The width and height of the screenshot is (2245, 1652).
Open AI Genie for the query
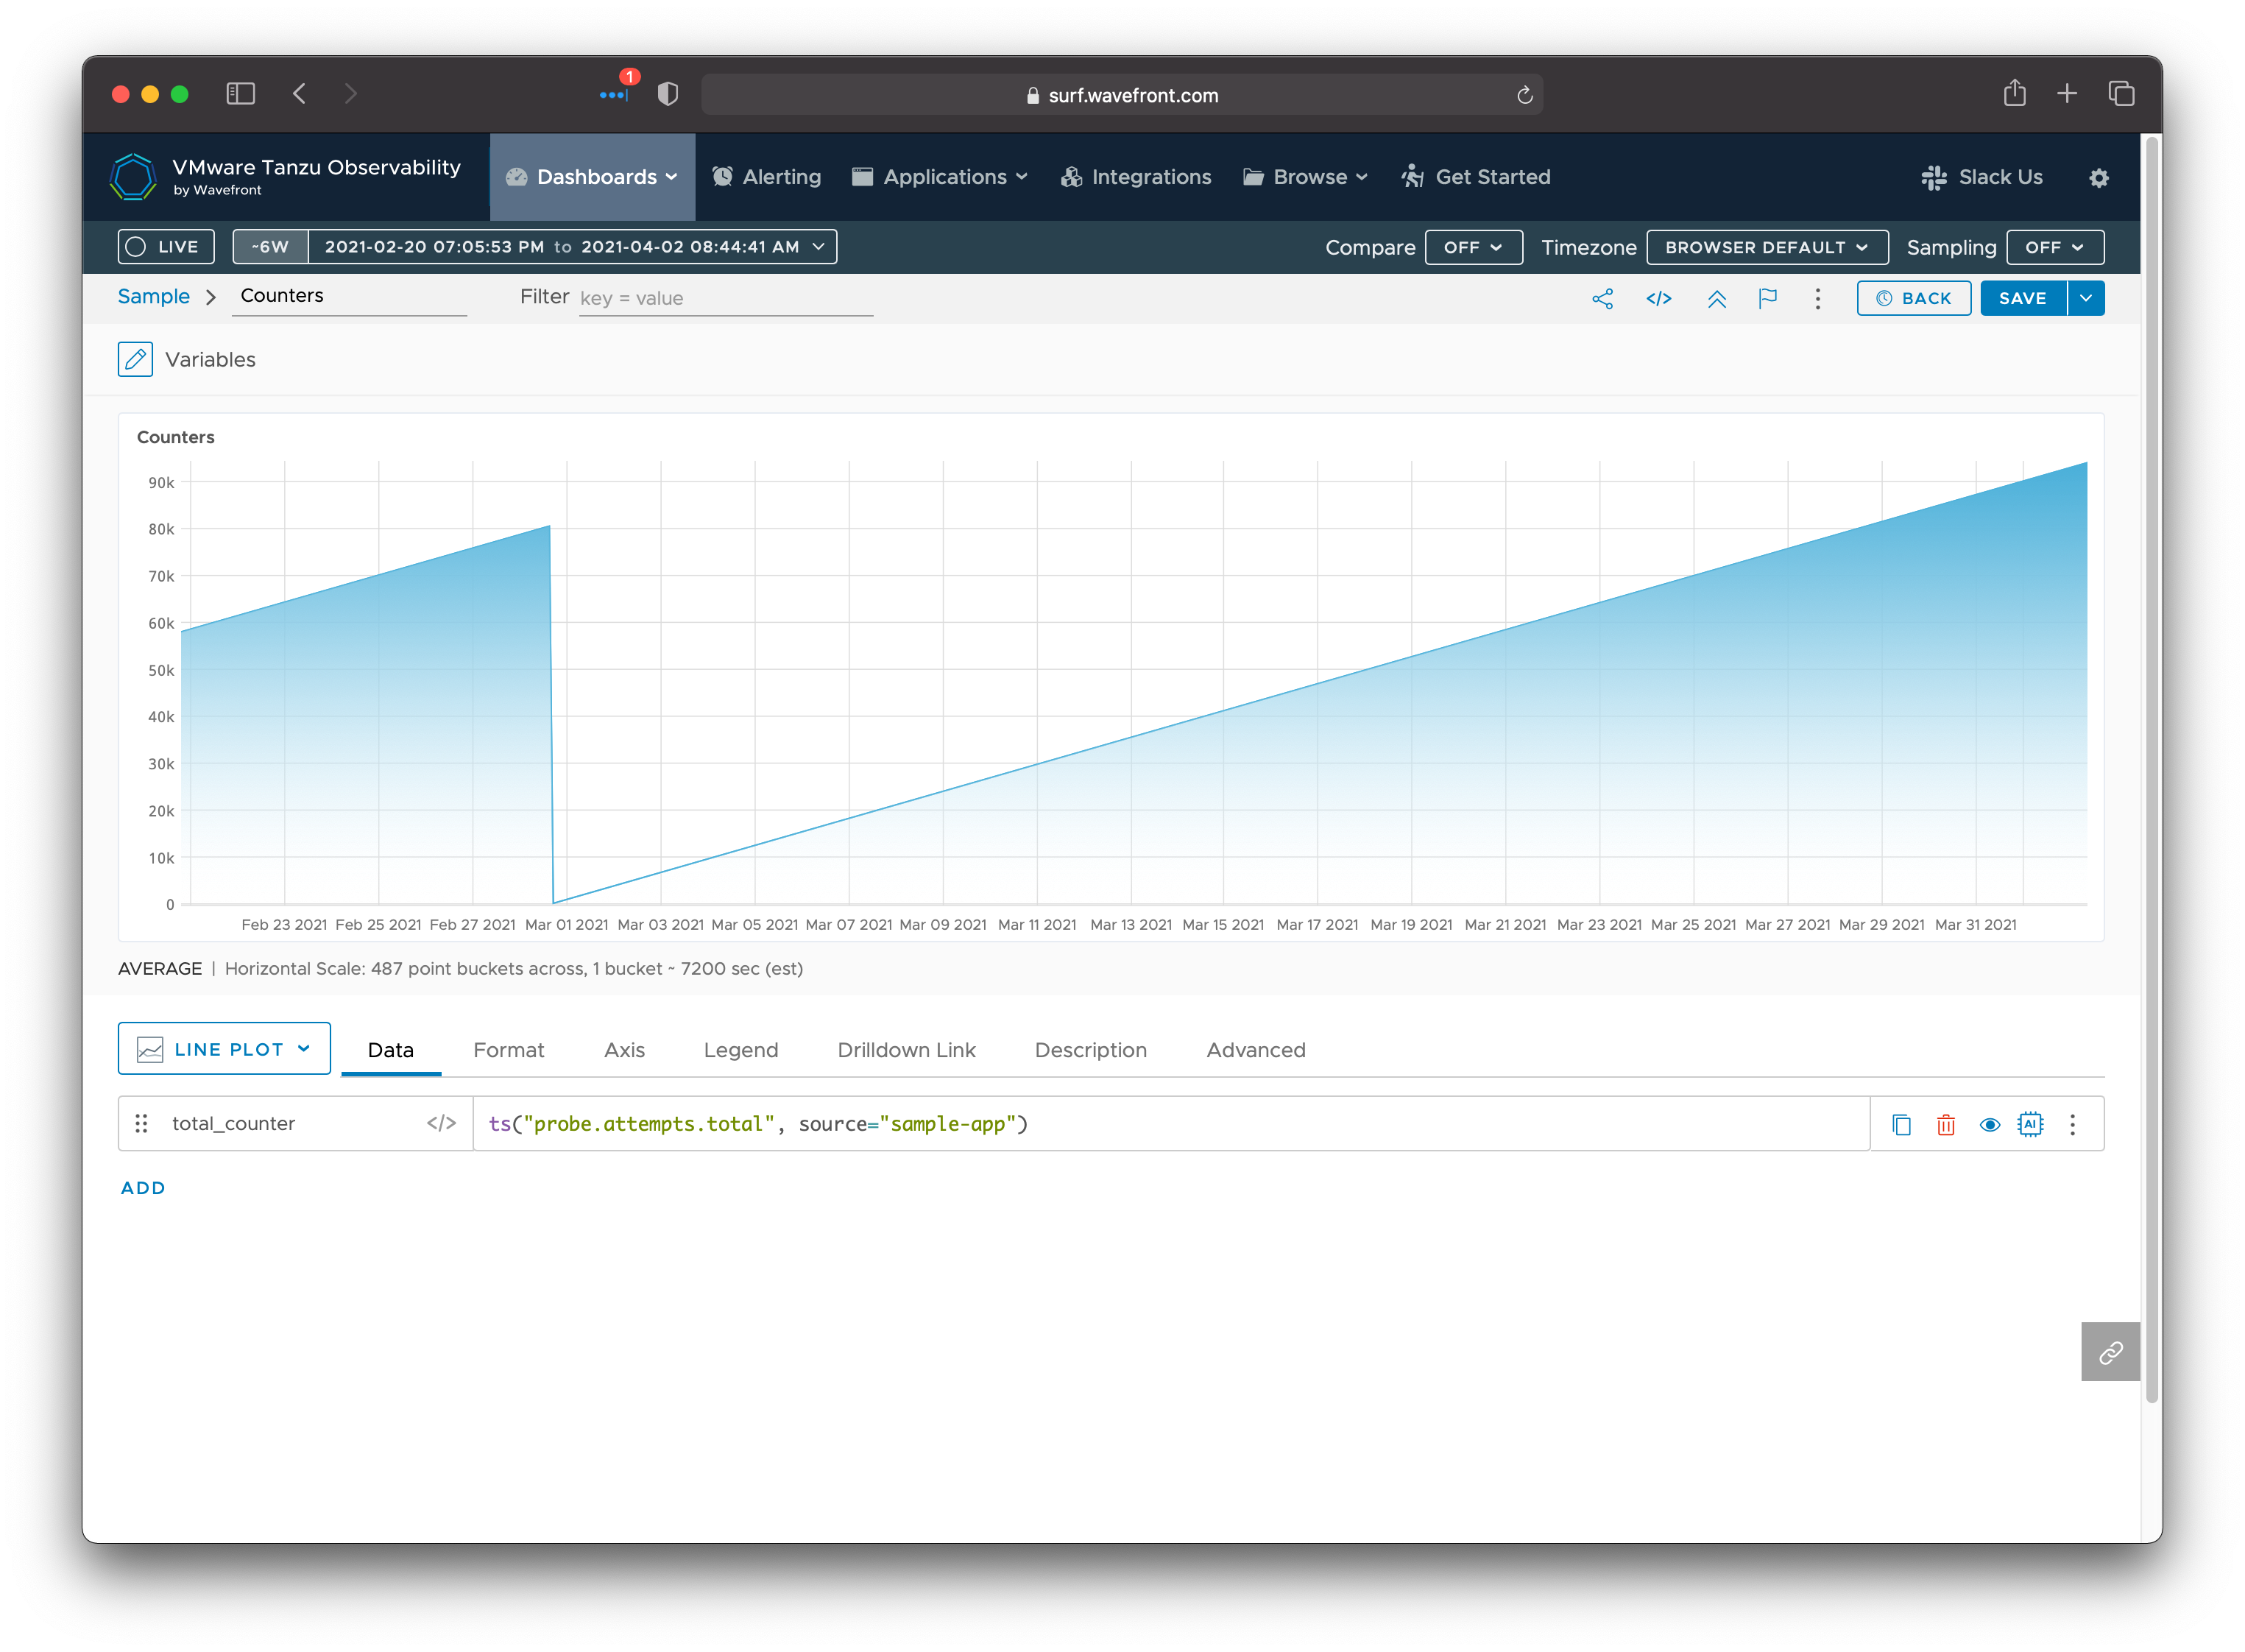(x=2030, y=1124)
